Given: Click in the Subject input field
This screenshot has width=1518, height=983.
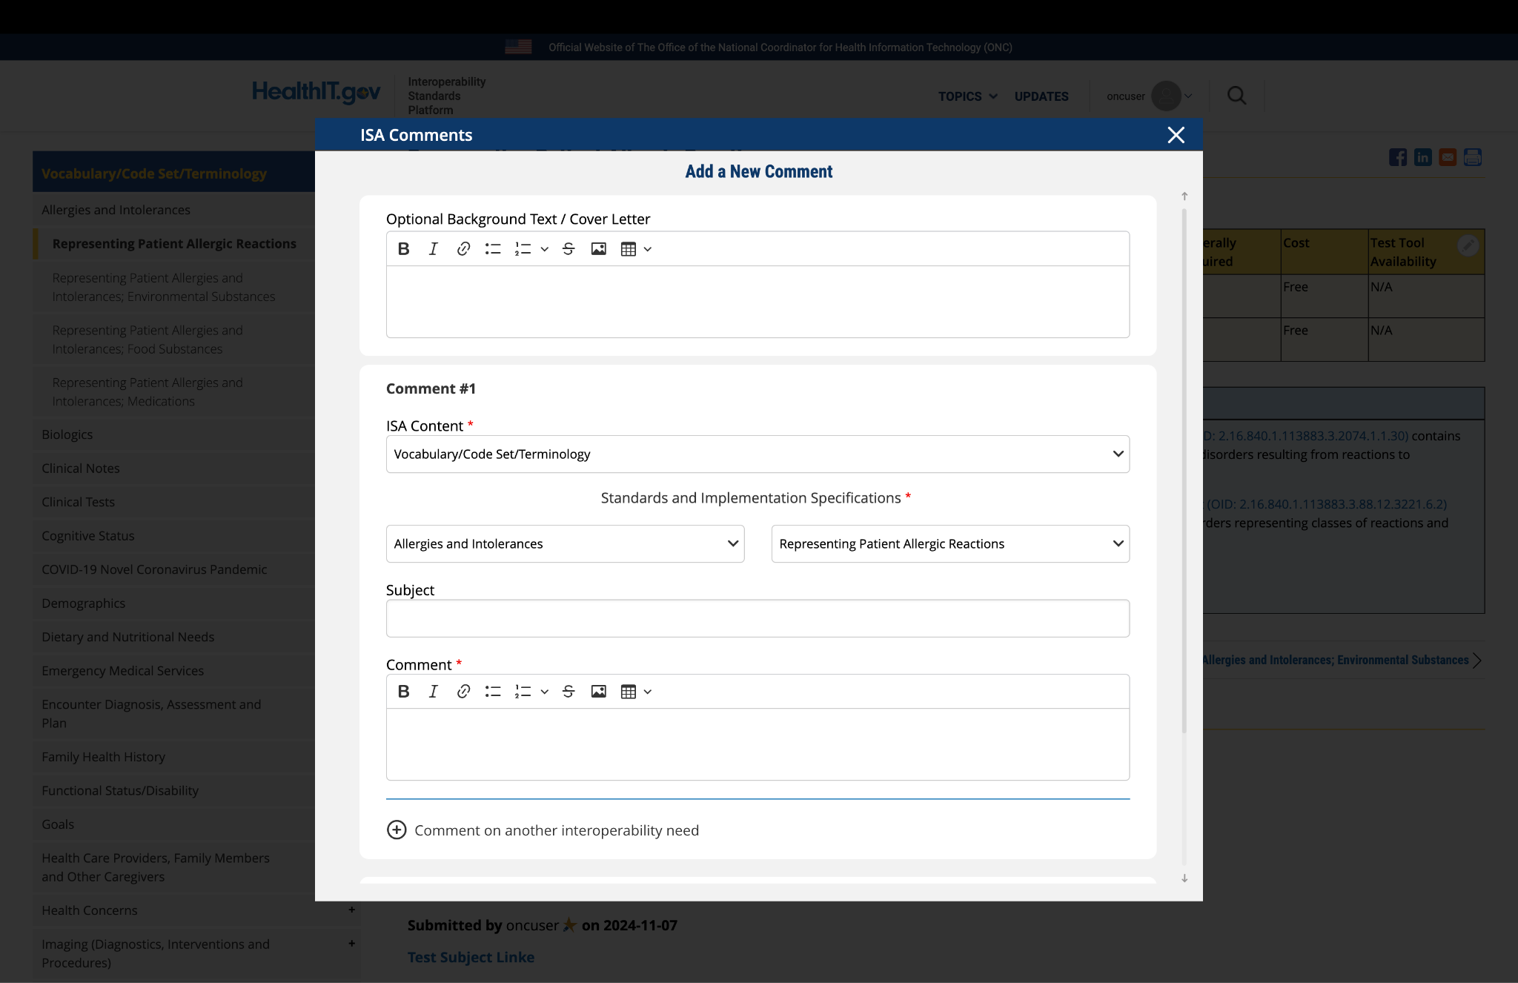Looking at the screenshot, I should [x=758, y=618].
